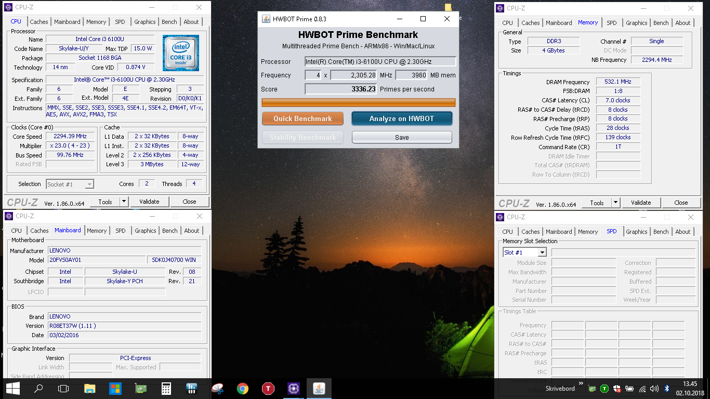Open Microsoft Store taskbar icon
Image resolution: width=710 pixels, height=399 pixels.
[x=115, y=388]
